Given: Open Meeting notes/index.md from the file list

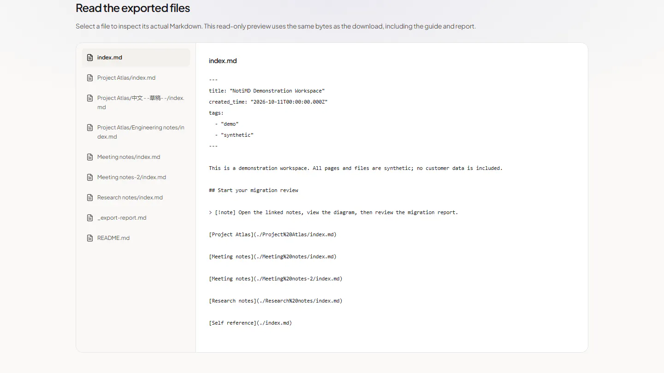Looking at the screenshot, I should pos(136,157).
